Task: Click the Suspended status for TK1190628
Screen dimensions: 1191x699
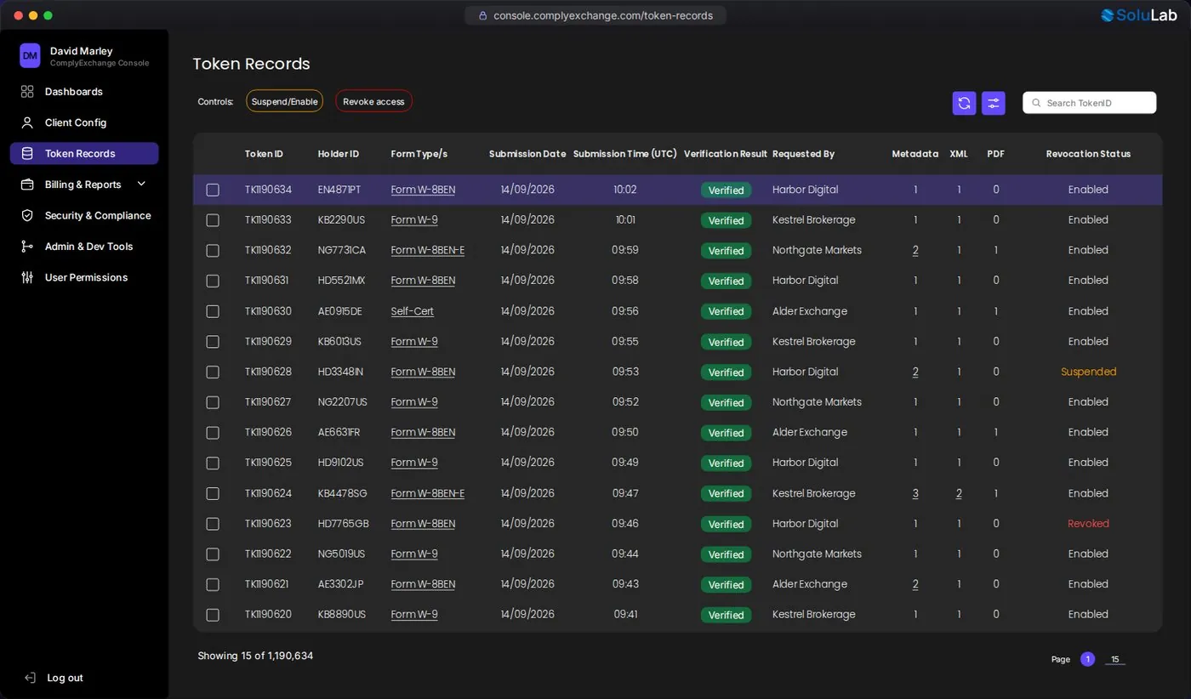Action: pyautogui.click(x=1089, y=372)
